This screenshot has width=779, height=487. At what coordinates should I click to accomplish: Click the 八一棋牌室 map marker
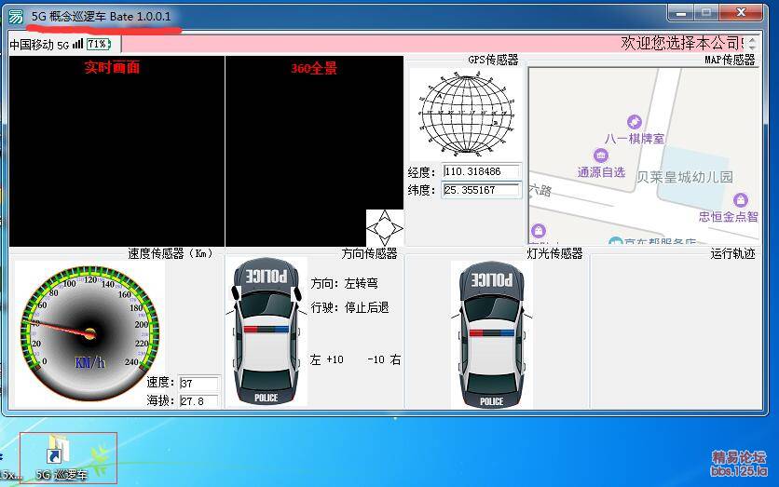[635, 121]
